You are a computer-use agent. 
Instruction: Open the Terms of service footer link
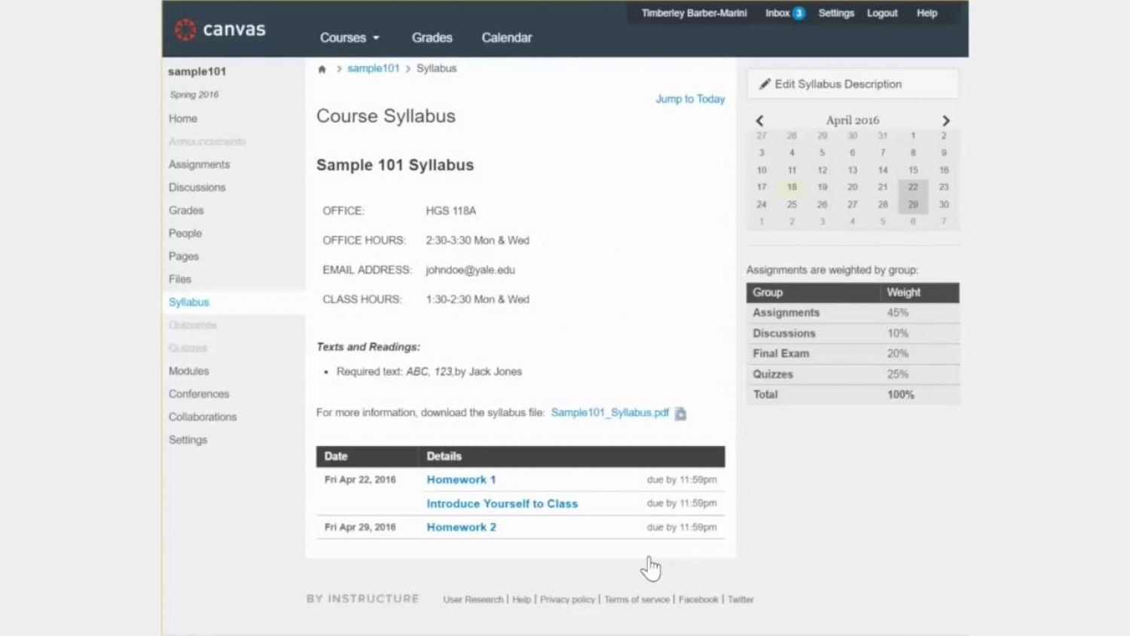[637, 600]
